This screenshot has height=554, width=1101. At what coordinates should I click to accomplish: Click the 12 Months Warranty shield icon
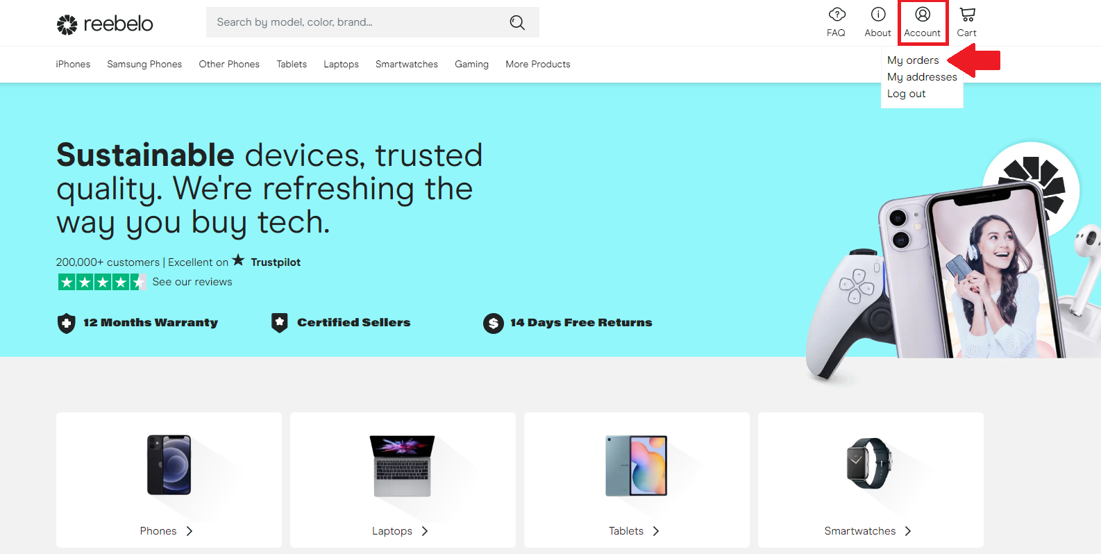pyautogui.click(x=67, y=323)
